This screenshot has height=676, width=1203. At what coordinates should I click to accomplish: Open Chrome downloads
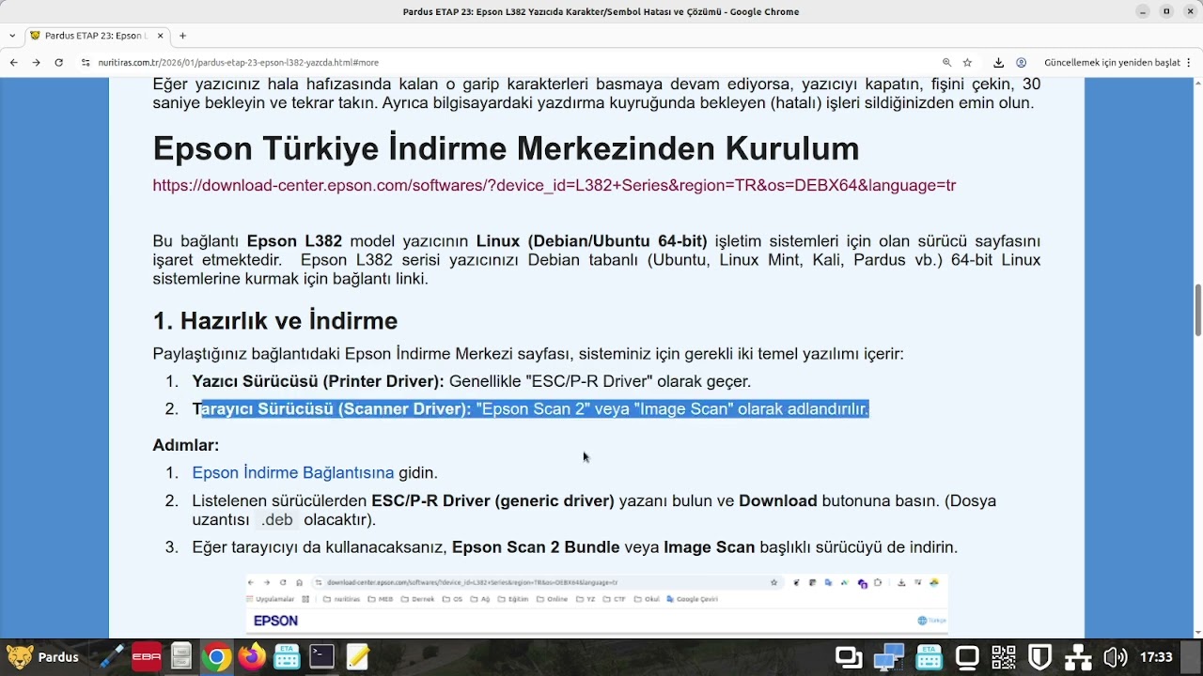coord(998,62)
